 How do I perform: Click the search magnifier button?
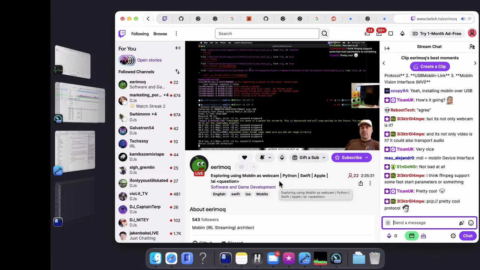click(x=324, y=34)
